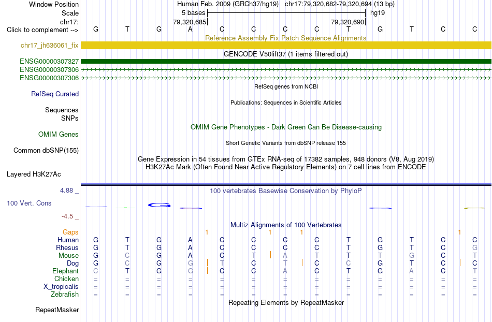This screenshot has height=322, width=492.
Task: Click the blue H3K27Ac signal line
Action: tap(286, 184)
